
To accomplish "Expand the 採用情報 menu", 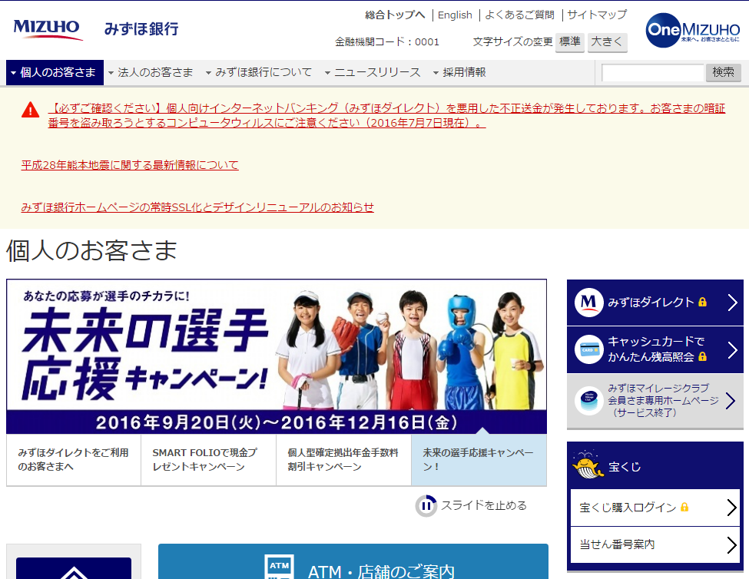I will 459,72.
